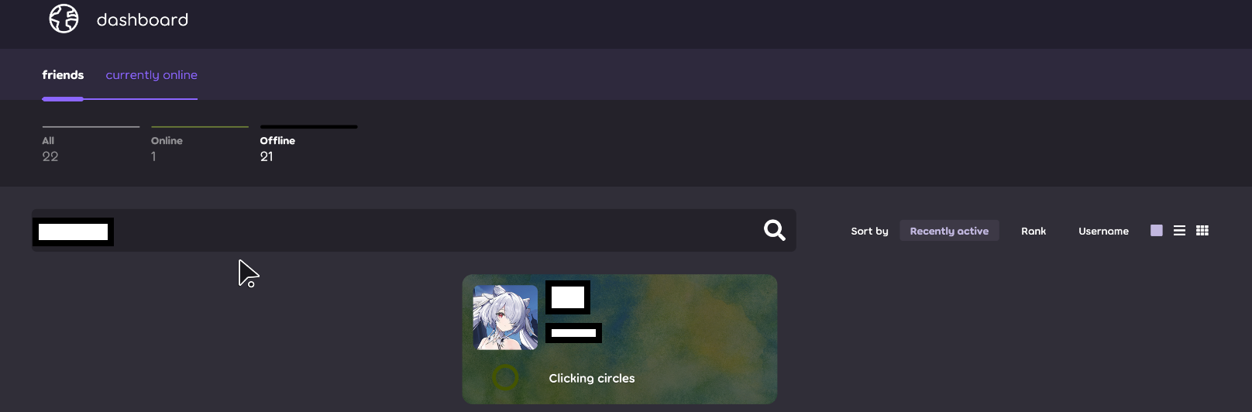
Task: Filter friends list by Online
Action: [x=200, y=145]
